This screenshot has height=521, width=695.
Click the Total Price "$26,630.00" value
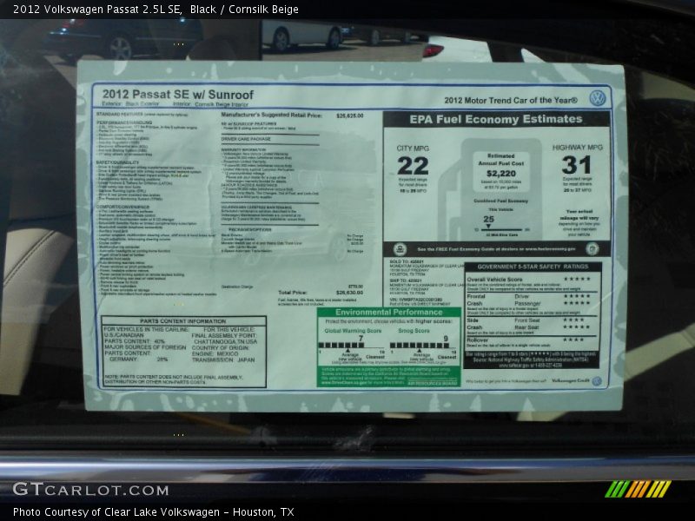click(349, 293)
